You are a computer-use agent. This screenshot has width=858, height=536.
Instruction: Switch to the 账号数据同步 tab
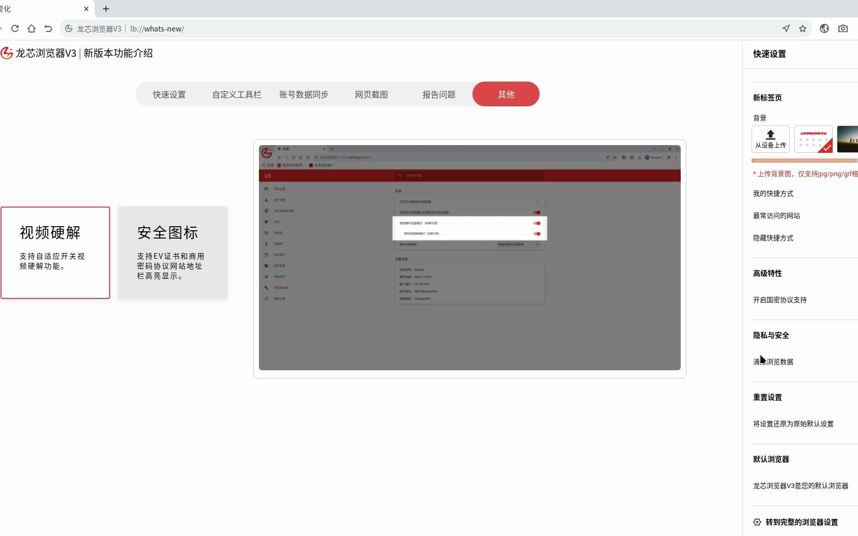(x=304, y=94)
